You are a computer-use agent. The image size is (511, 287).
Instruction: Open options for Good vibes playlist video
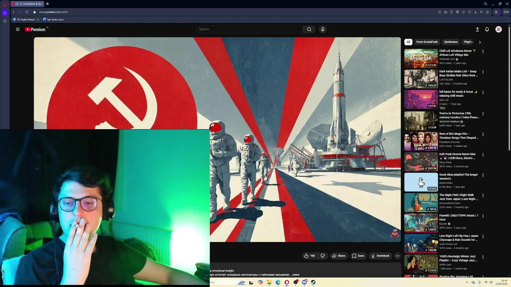coord(483,175)
